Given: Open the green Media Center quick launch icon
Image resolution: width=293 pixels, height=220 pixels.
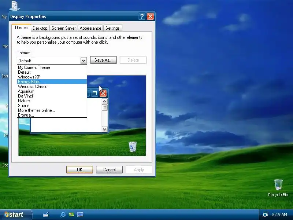Looking at the screenshot, I should click(71, 214).
